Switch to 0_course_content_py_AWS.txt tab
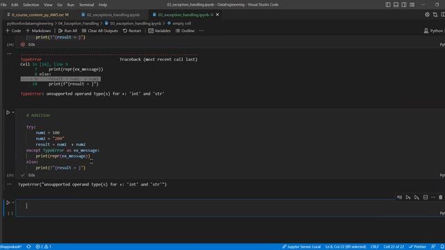 pyautogui.click(x=38, y=15)
